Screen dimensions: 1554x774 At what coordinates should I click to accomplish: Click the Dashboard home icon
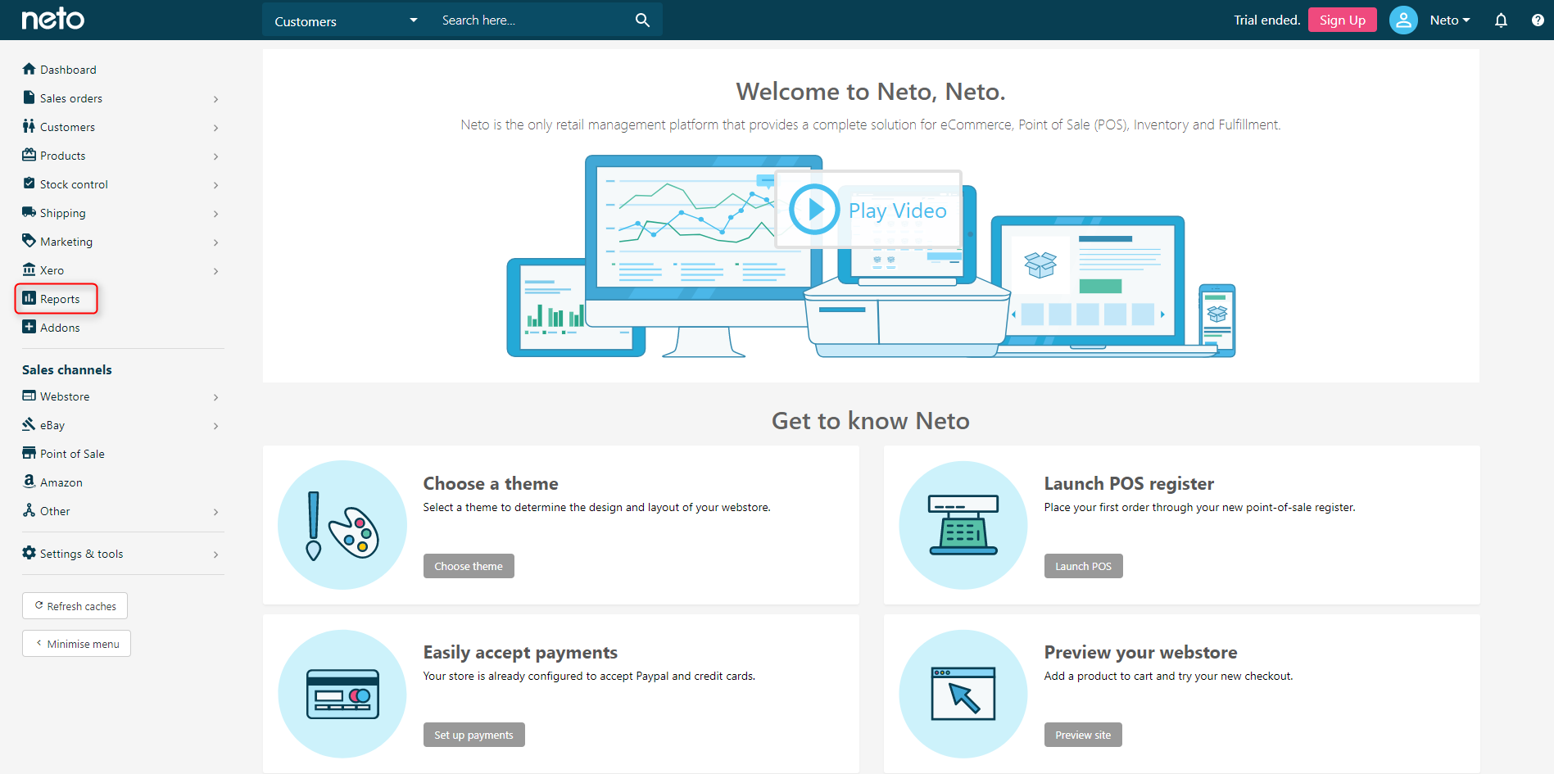29,69
